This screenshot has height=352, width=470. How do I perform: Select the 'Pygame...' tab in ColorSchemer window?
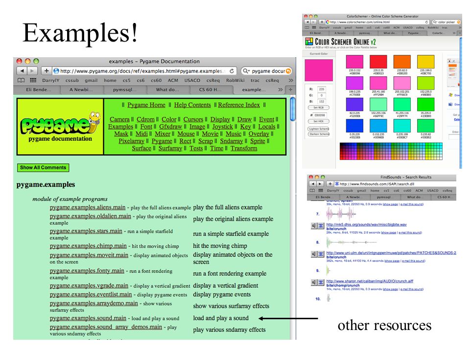pyautogui.click(x=413, y=33)
